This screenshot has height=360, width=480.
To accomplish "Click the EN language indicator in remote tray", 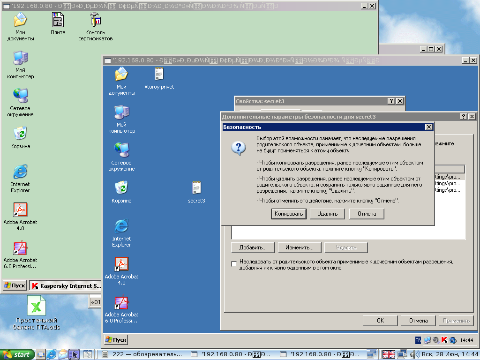I will tap(418, 340).
